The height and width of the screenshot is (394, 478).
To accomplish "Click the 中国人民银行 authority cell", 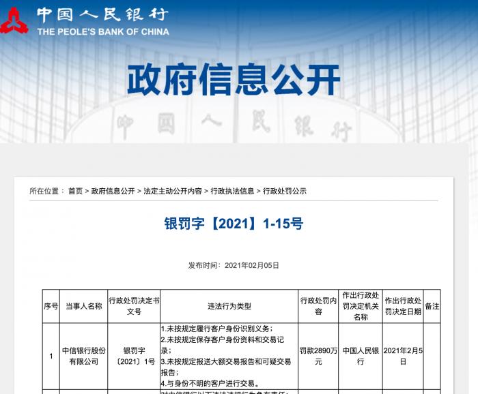I will (x=361, y=356).
